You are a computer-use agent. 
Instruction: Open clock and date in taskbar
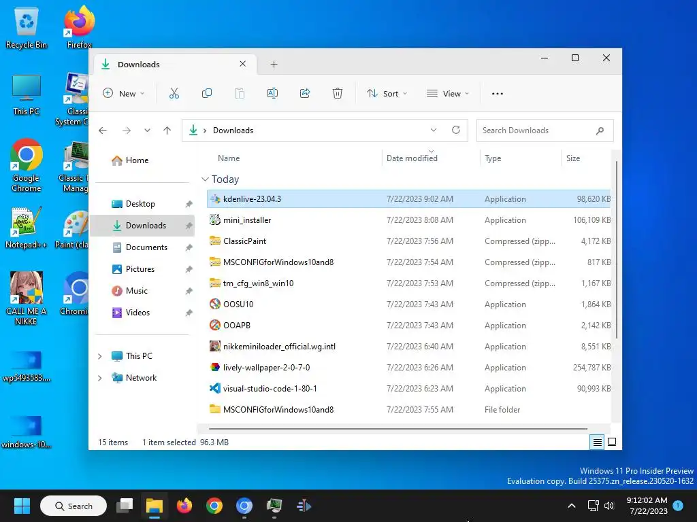[647, 506]
